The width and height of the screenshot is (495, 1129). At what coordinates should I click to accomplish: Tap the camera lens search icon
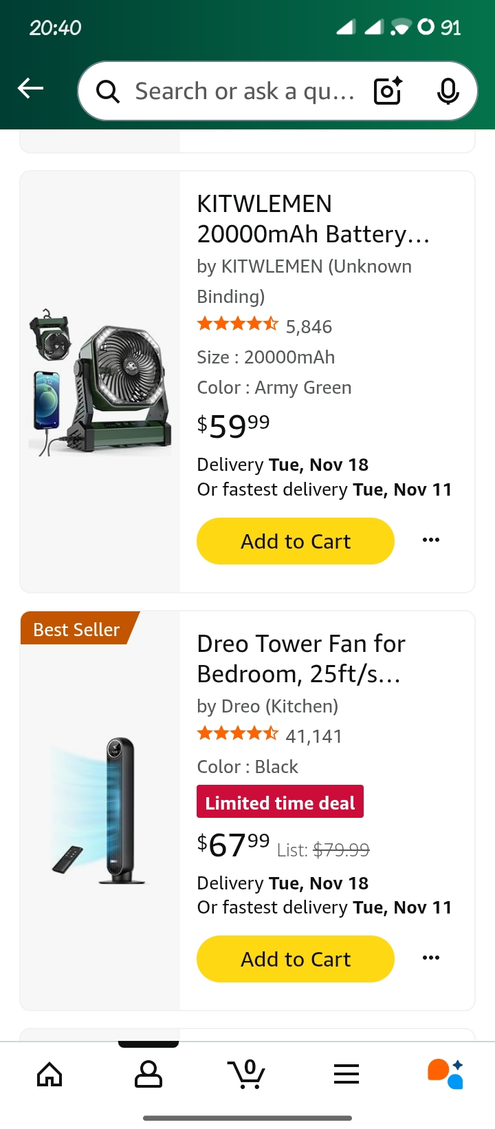[388, 91]
